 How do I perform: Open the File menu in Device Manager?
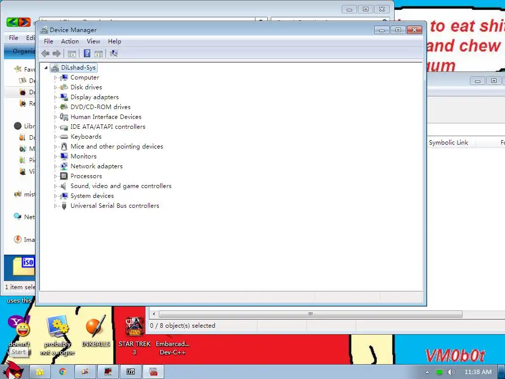[x=48, y=41]
